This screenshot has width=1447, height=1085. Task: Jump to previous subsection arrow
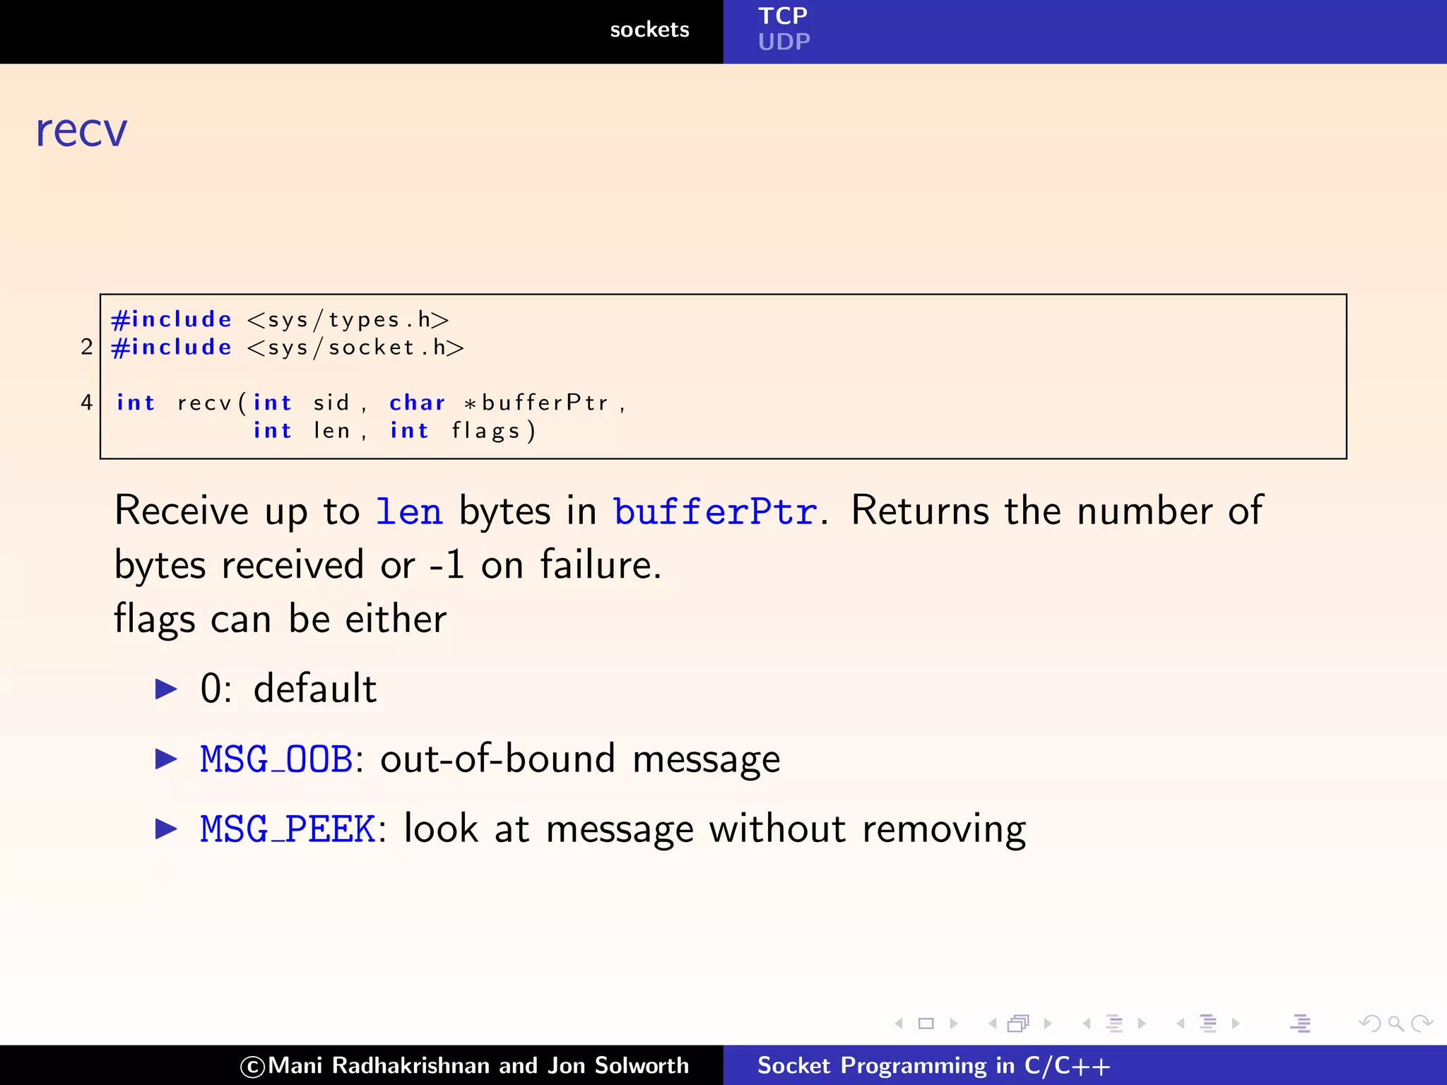coord(1087,1024)
